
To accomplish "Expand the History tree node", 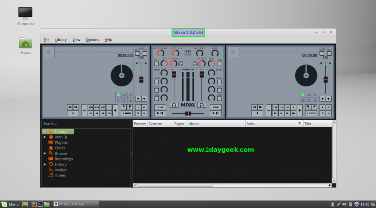I will click(45, 164).
